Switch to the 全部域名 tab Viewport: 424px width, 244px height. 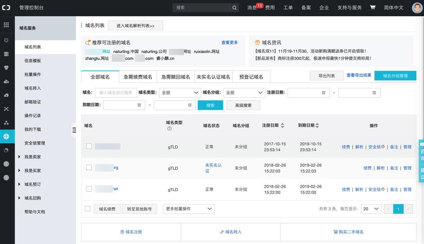tap(100, 77)
